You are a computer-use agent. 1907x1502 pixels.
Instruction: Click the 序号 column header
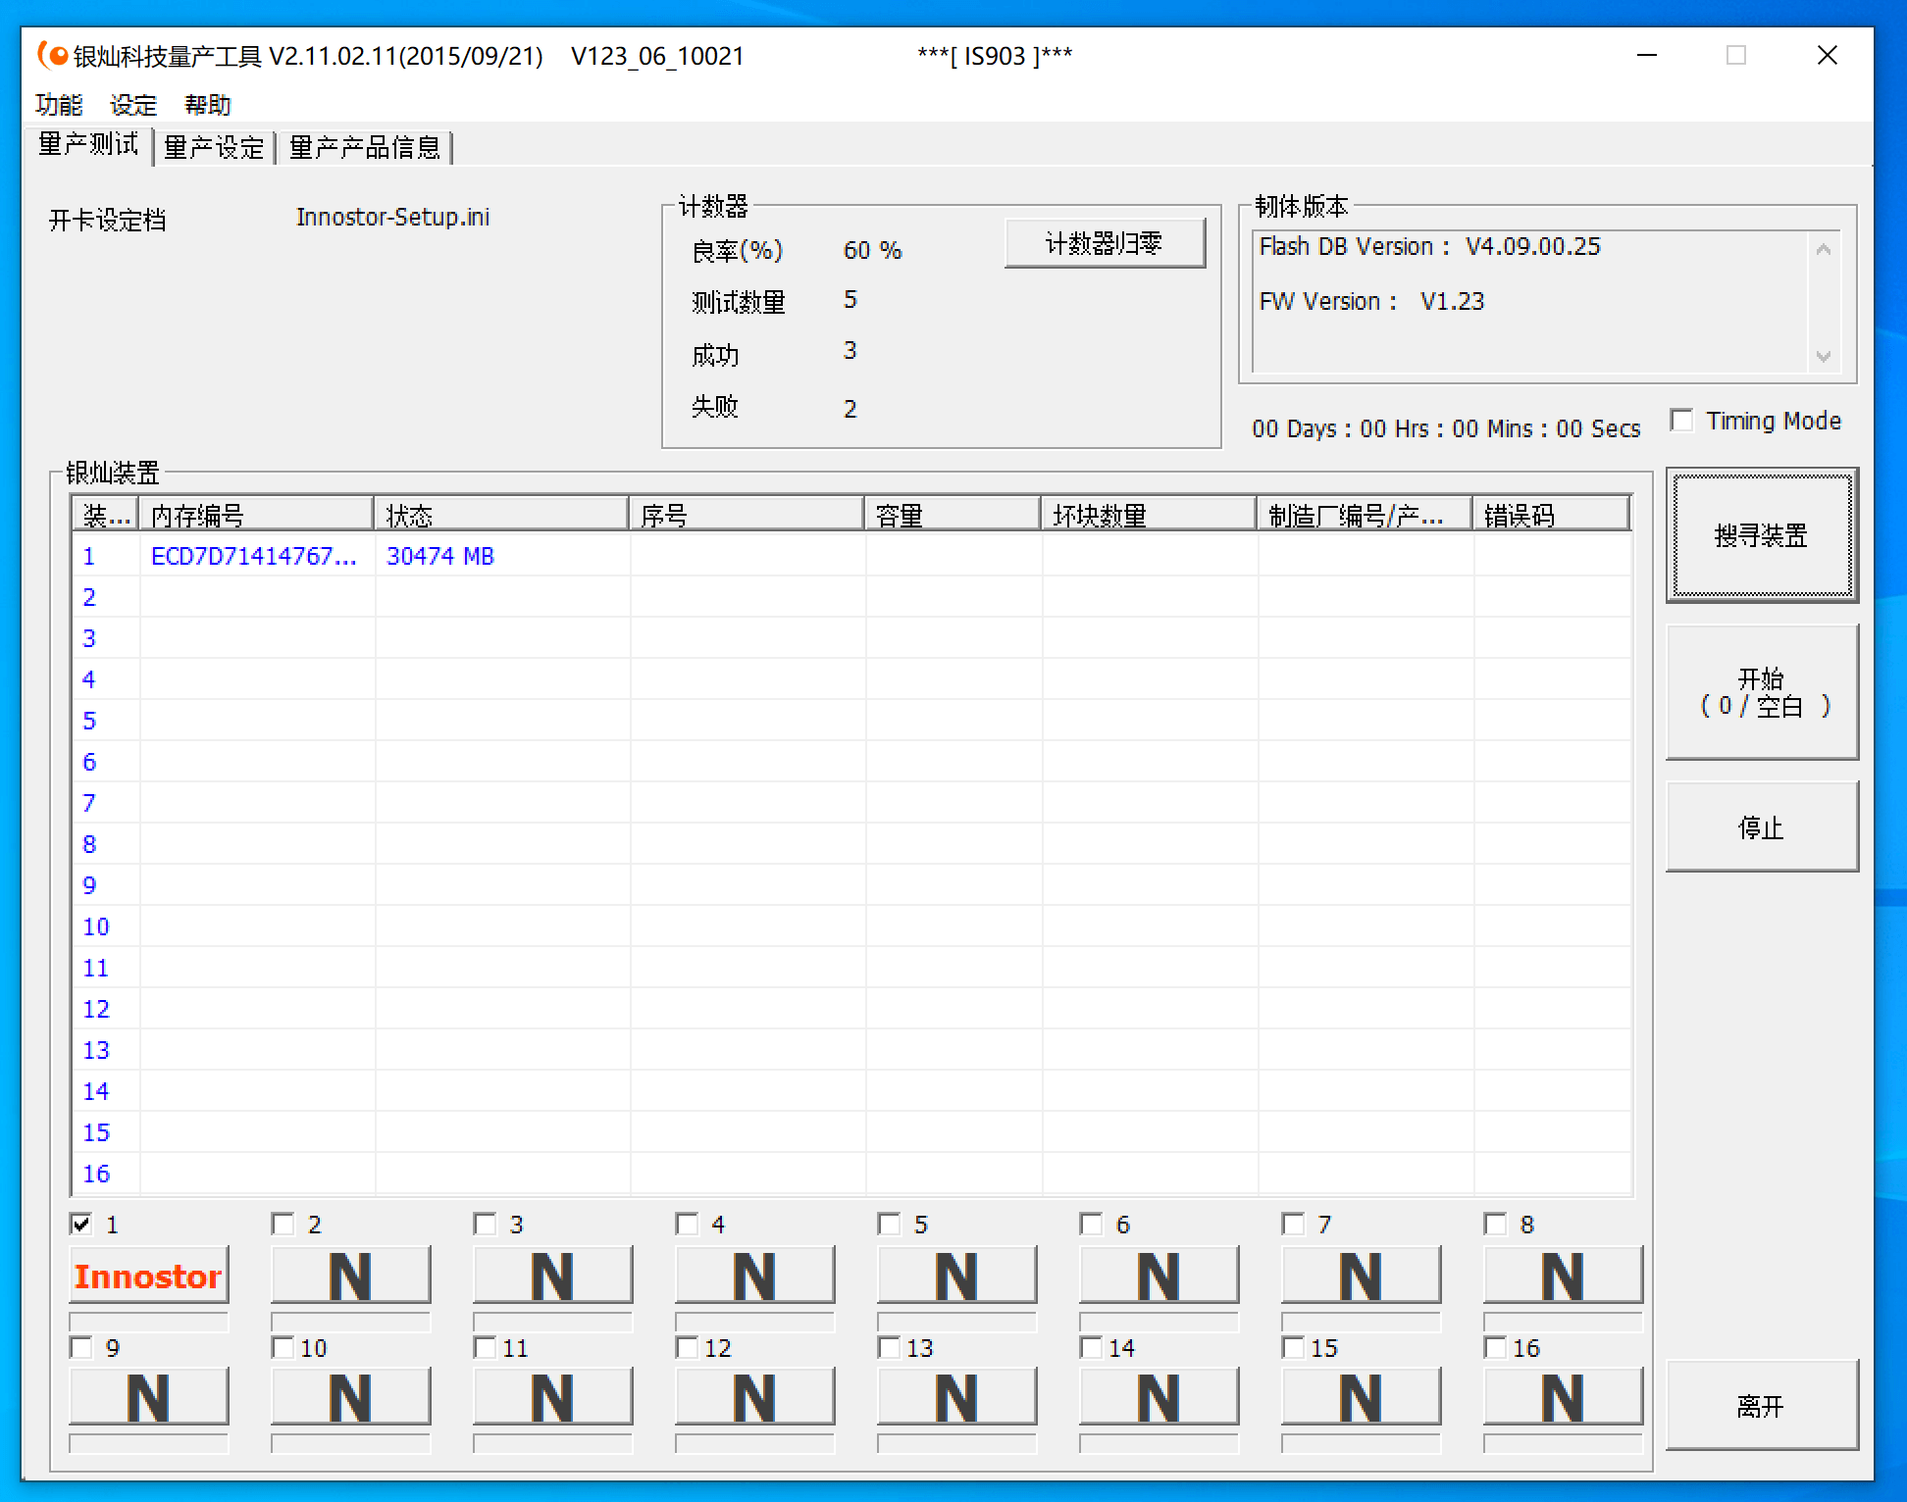pos(747,514)
